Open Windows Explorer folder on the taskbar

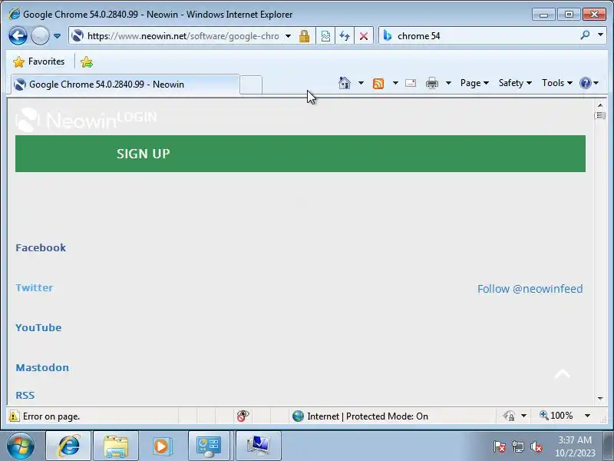tap(116, 446)
